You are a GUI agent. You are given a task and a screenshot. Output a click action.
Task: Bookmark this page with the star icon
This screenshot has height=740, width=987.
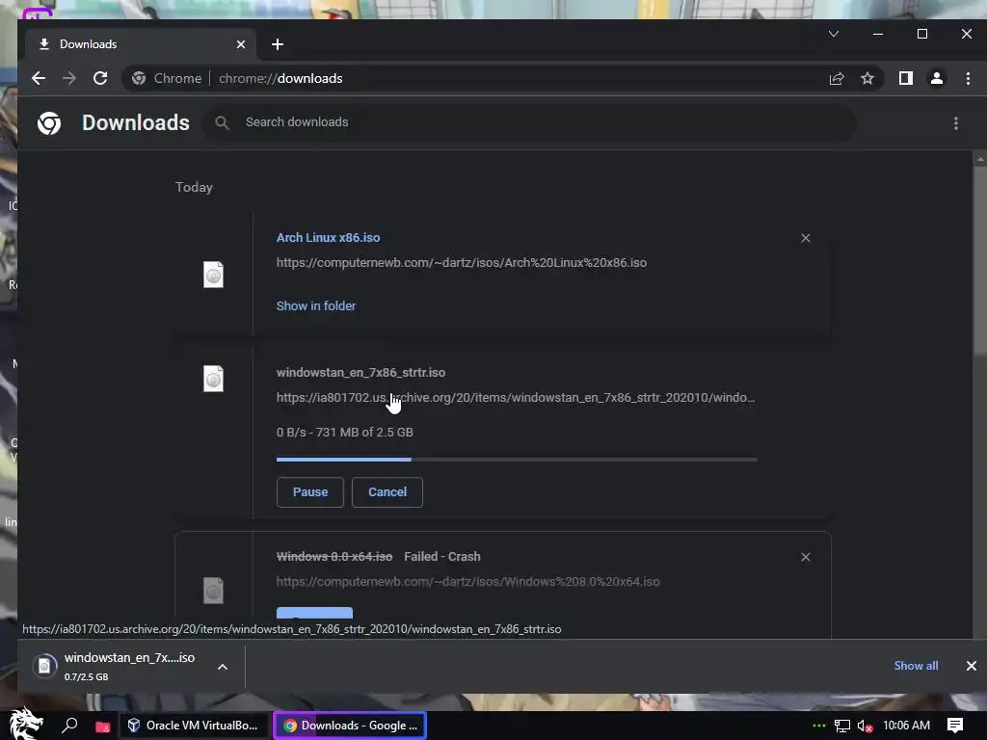tap(867, 78)
